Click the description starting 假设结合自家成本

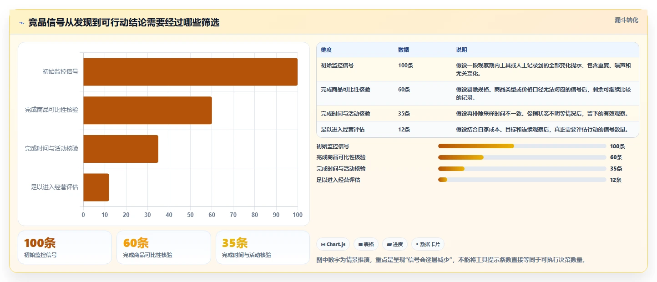[x=542, y=130]
